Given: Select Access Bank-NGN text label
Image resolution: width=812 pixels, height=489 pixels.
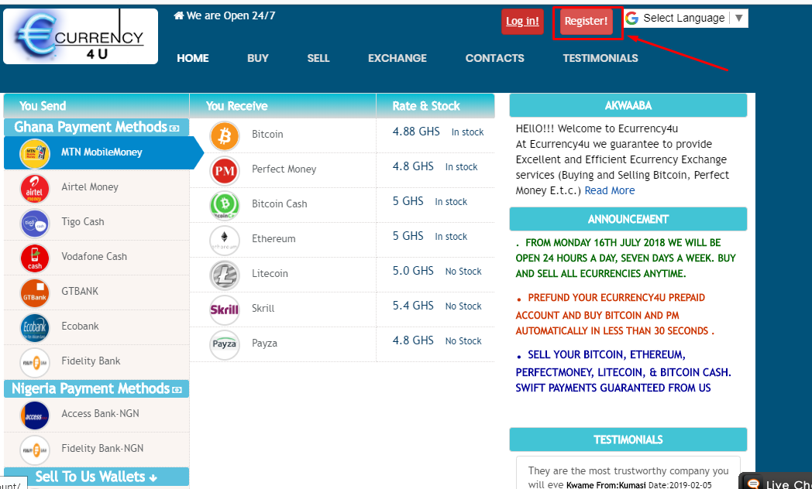Looking at the screenshot, I should [101, 413].
